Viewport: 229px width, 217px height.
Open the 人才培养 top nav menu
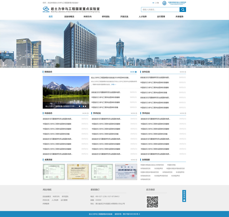(143, 17)
